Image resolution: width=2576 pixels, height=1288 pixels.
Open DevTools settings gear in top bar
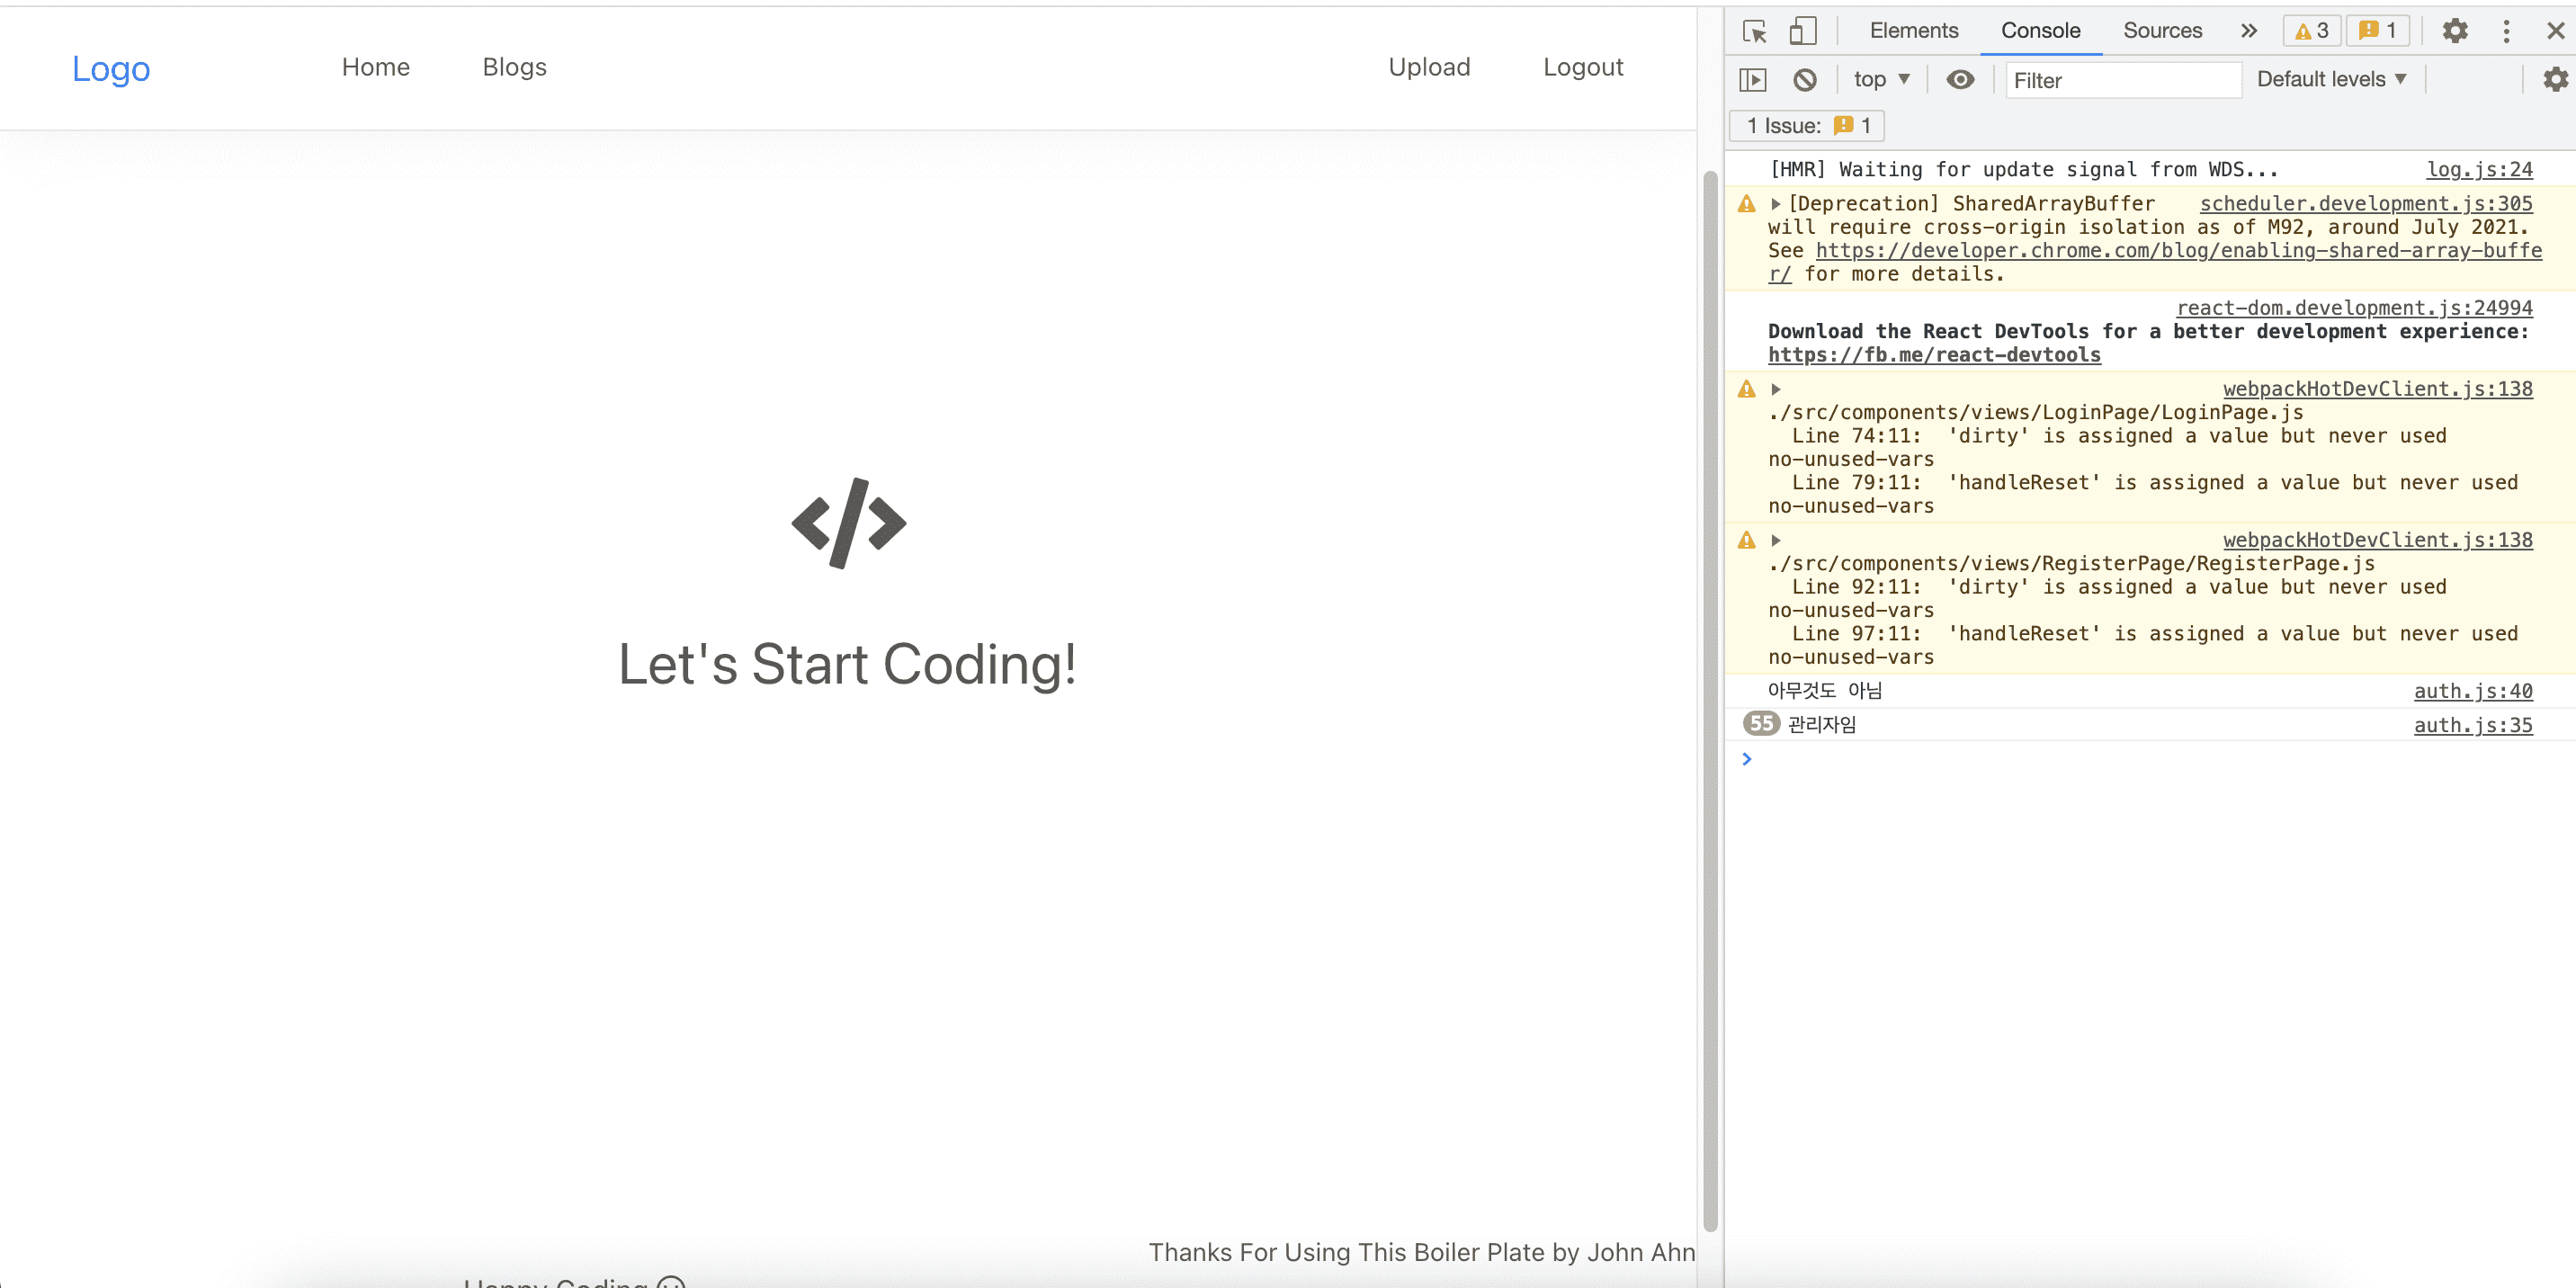tap(2454, 31)
